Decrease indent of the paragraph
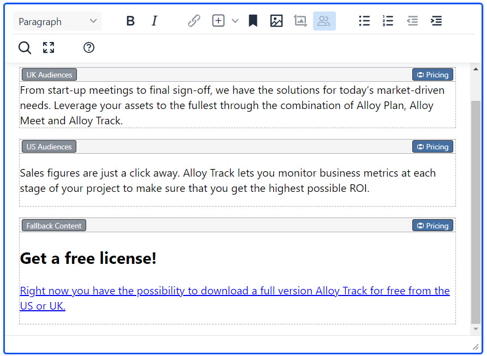This screenshot has height=356, width=487. pyautogui.click(x=412, y=21)
